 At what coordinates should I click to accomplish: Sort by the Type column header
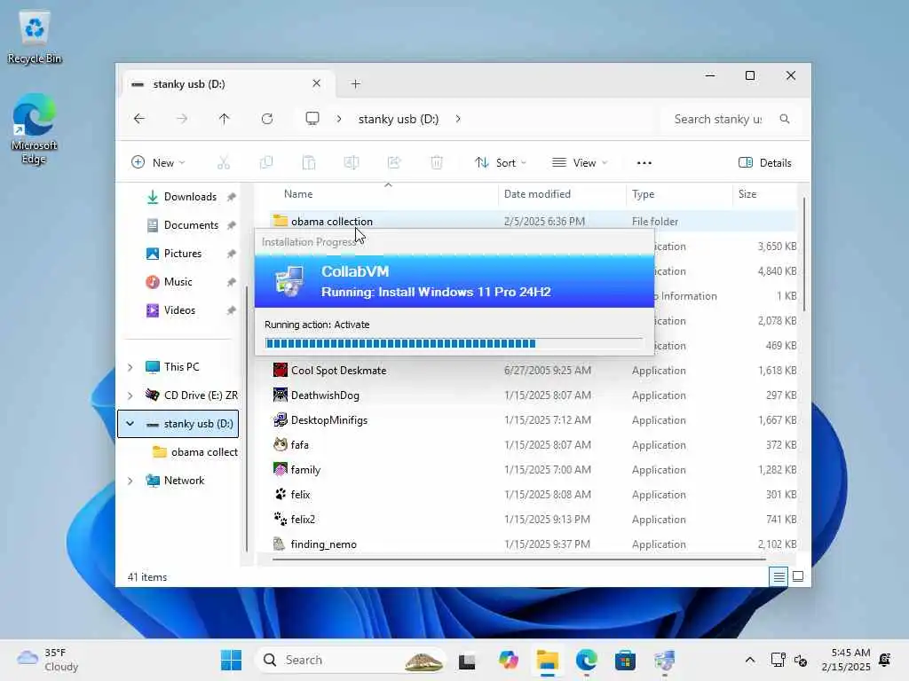point(679,194)
